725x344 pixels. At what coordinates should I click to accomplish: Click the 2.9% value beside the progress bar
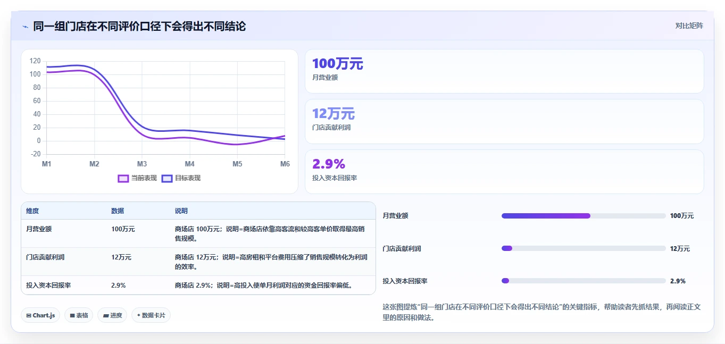tap(678, 281)
